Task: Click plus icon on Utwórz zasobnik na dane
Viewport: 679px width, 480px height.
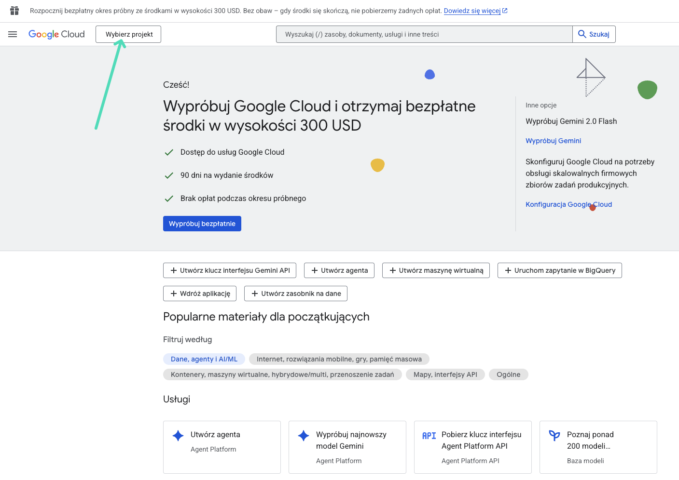Action: point(255,293)
